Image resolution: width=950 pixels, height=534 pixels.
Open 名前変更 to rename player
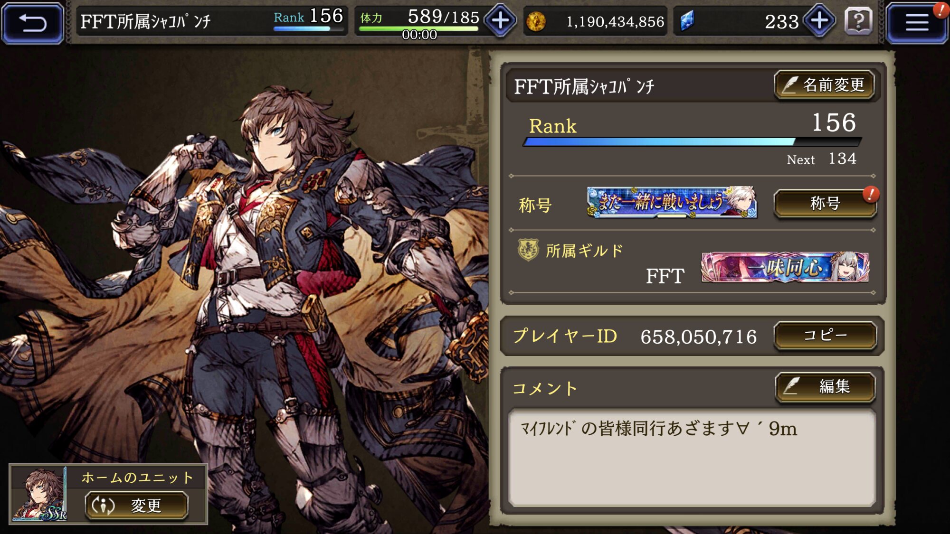(825, 85)
